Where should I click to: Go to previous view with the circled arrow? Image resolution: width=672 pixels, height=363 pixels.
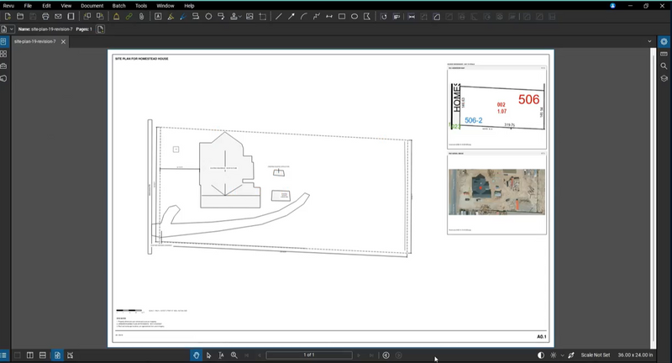point(386,355)
